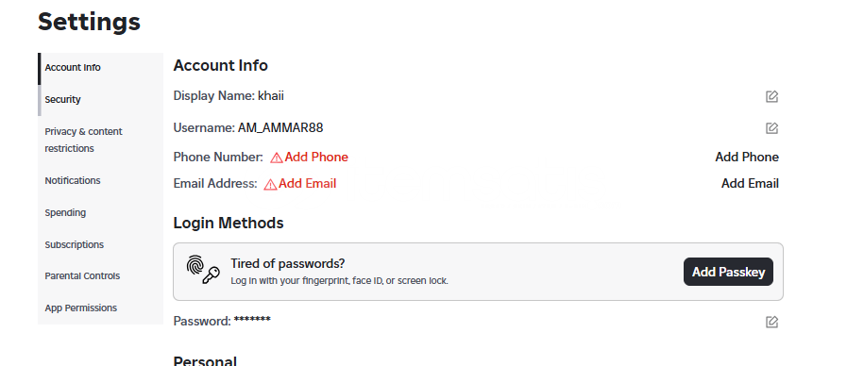Click the edit icon beside Username
This screenshot has width=864, height=366.
pos(771,128)
